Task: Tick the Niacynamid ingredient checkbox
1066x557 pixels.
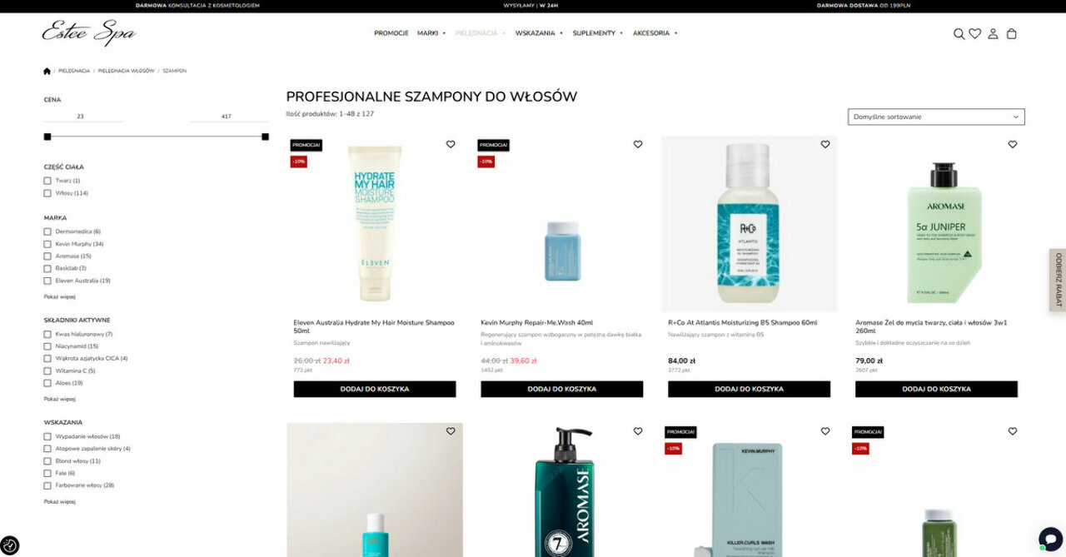Action: [x=47, y=346]
